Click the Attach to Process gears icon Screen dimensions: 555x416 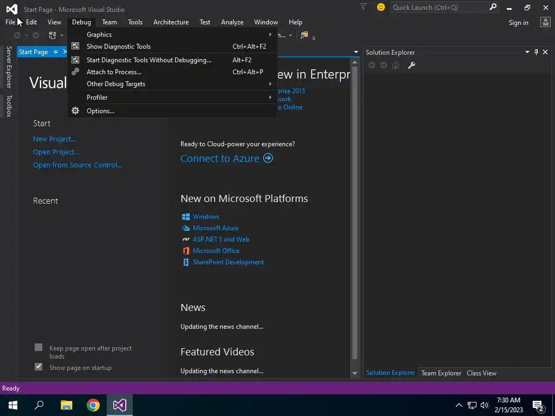(x=75, y=72)
